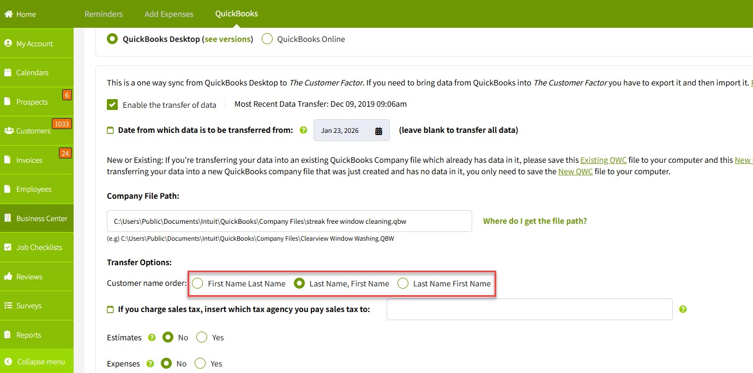
Task: Switch to the QuickBooks tab
Action: [x=237, y=14]
